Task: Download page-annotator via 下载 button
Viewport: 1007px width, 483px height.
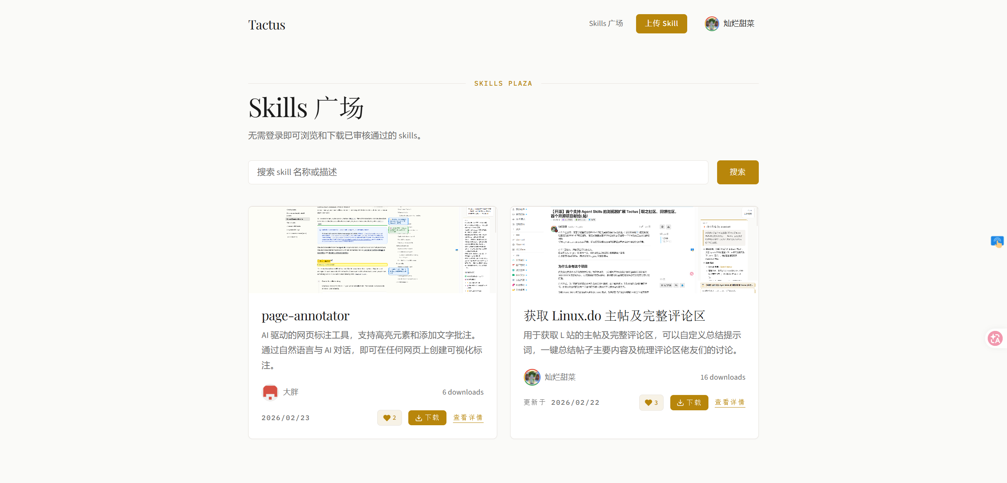Action: click(427, 418)
